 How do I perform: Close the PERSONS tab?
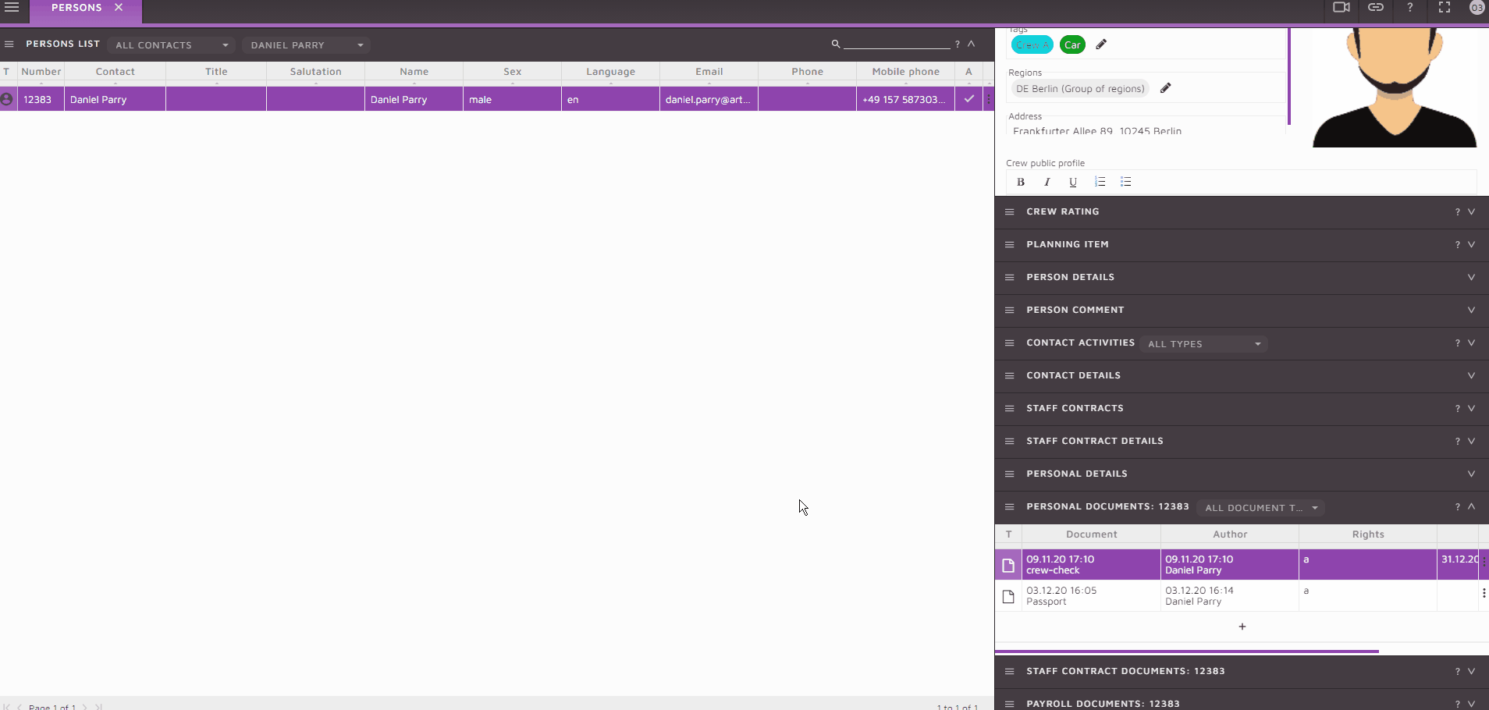click(x=119, y=8)
